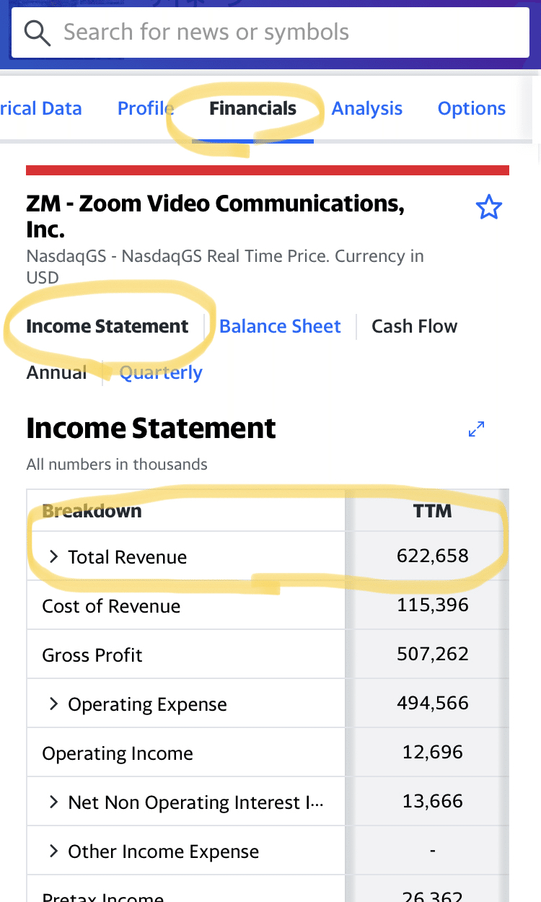
Task: Open the Financials tab
Action: tap(252, 108)
